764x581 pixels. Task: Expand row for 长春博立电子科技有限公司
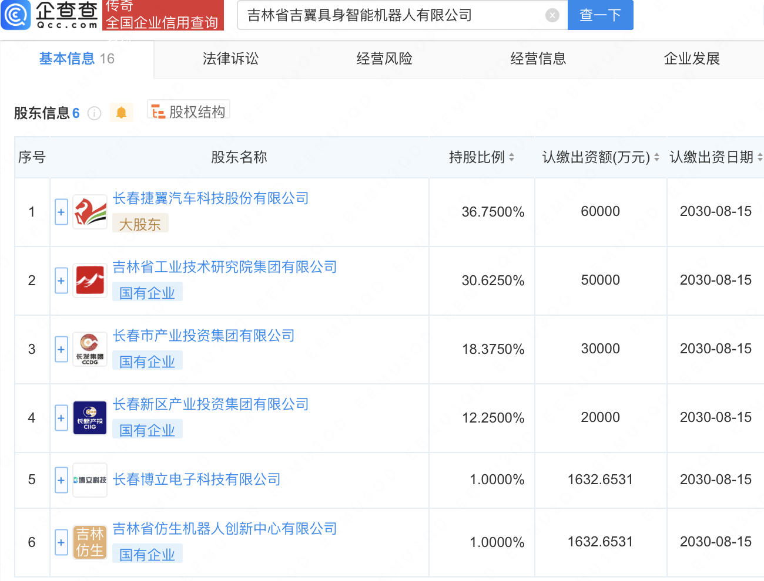[x=61, y=480]
